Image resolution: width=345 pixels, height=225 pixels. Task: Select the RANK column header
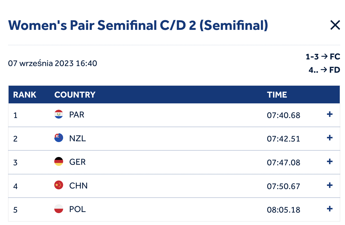click(x=25, y=95)
